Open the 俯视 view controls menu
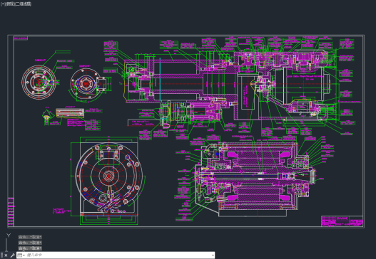This screenshot has height=259, width=376. tap(10, 4)
